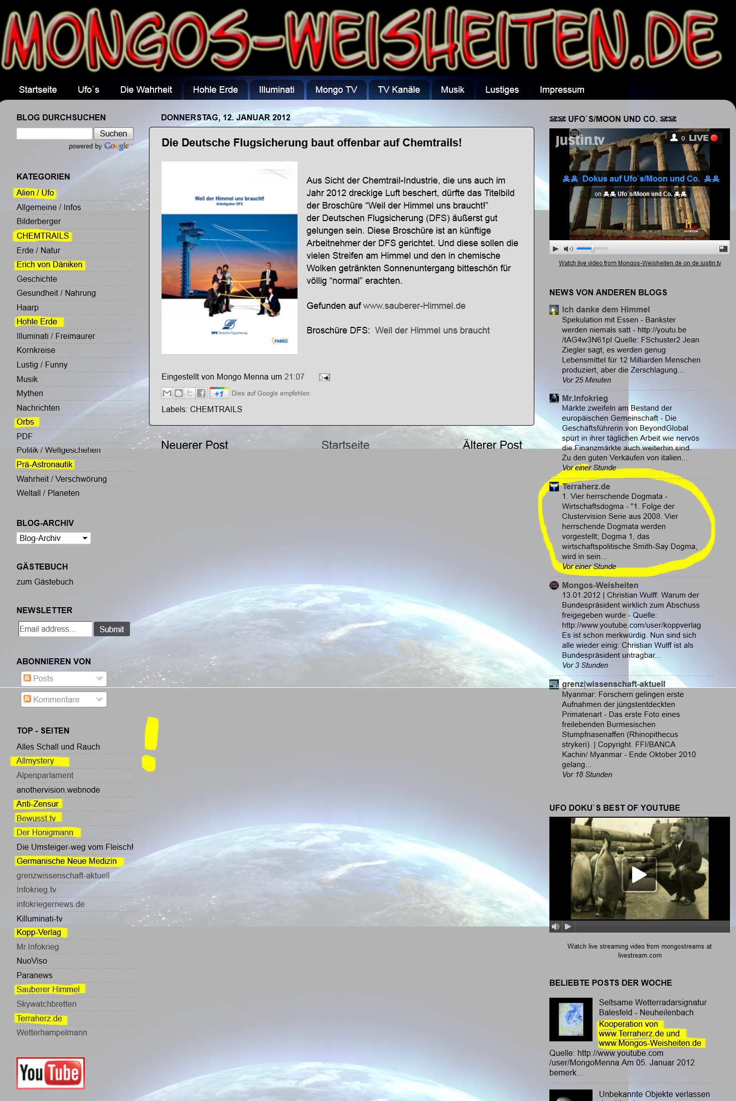Share post on Twitter icon
Viewport: 736px width, 1101px height.
coord(190,393)
